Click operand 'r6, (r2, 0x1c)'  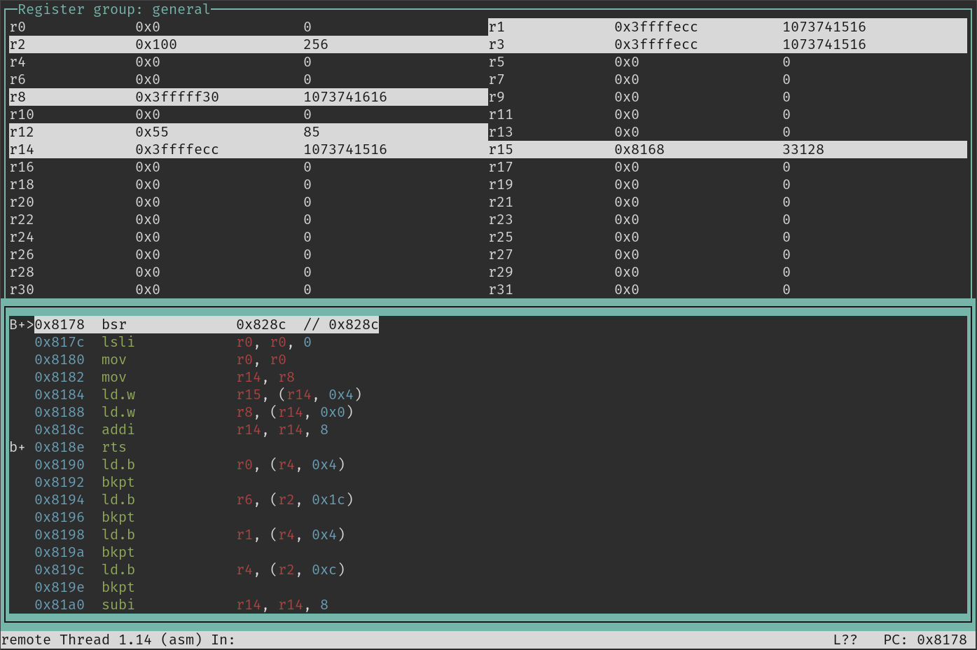tap(295, 499)
